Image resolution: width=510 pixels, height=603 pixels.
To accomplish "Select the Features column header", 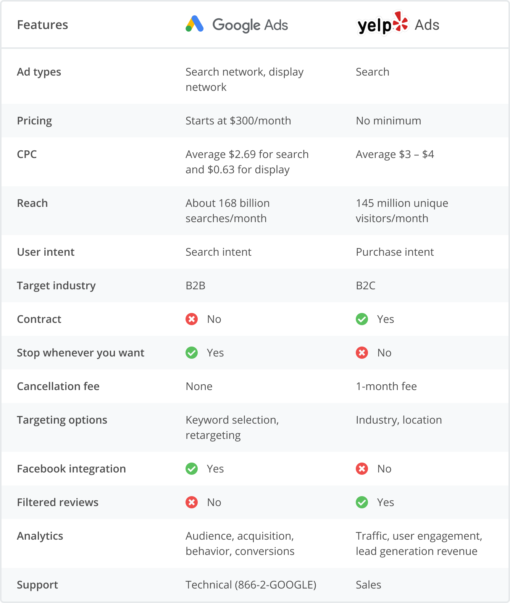I will [x=42, y=25].
